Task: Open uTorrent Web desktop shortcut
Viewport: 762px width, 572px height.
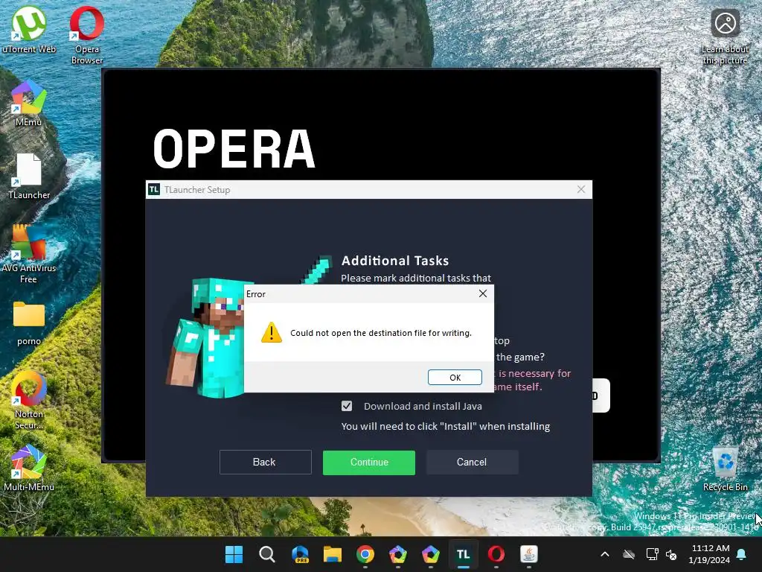Action: [29, 30]
